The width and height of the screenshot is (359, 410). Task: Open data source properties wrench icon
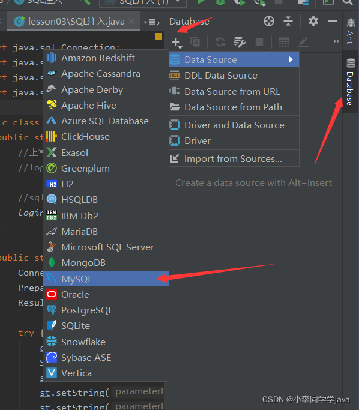(x=240, y=42)
